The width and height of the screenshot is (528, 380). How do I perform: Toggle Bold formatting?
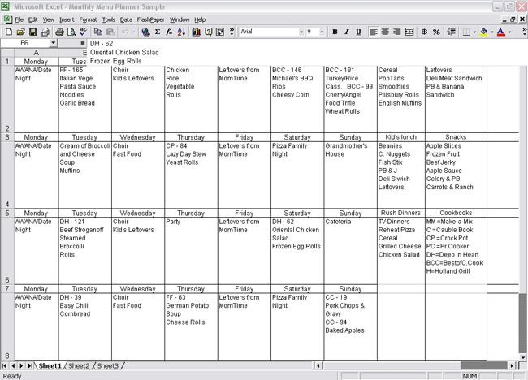click(335, 32)
